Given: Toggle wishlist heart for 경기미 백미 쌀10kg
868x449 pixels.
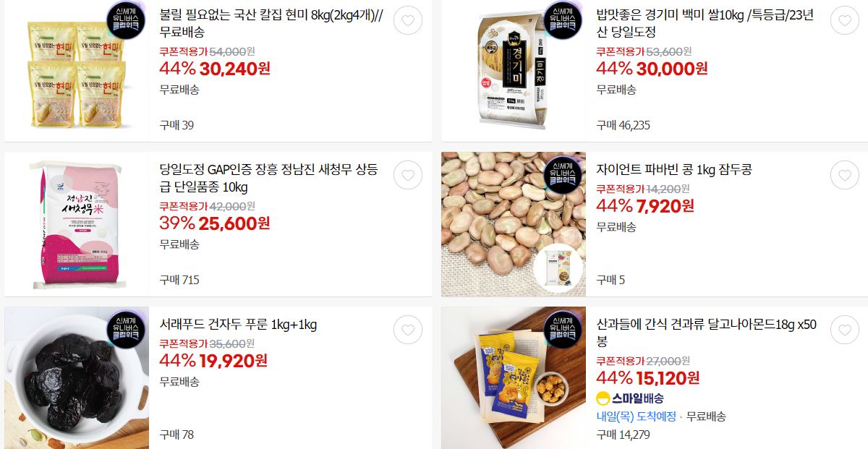Looking at the screenshot, I should pos(845,20).
